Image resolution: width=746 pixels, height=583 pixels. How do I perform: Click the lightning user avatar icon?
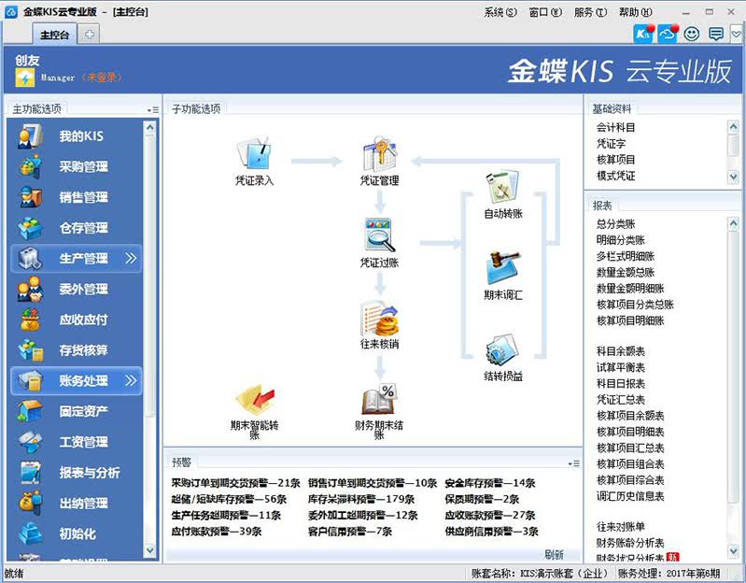point(24,78)
